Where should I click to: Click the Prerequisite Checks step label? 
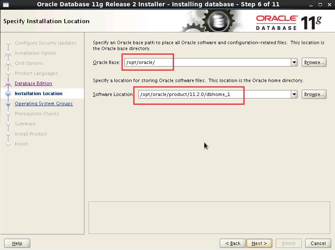point(37,114)
